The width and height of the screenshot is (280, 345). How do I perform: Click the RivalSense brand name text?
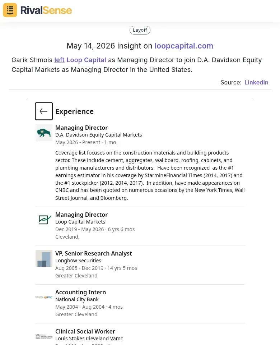tap(46, 10)
